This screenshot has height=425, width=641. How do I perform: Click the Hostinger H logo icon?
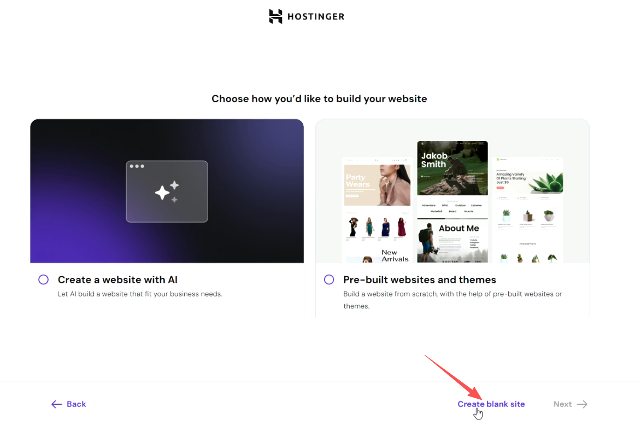pyautogui.click(x=275, y=16)
